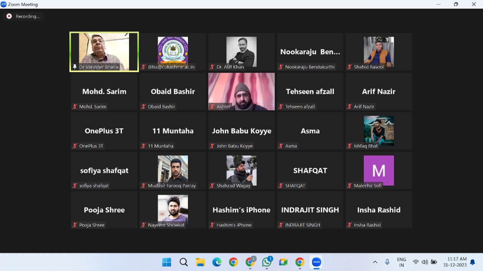Viewport: 483px width, 271px height.
Task: Open Windows taskbar Search
Action: pyautogui.click(x=183, y=262)
